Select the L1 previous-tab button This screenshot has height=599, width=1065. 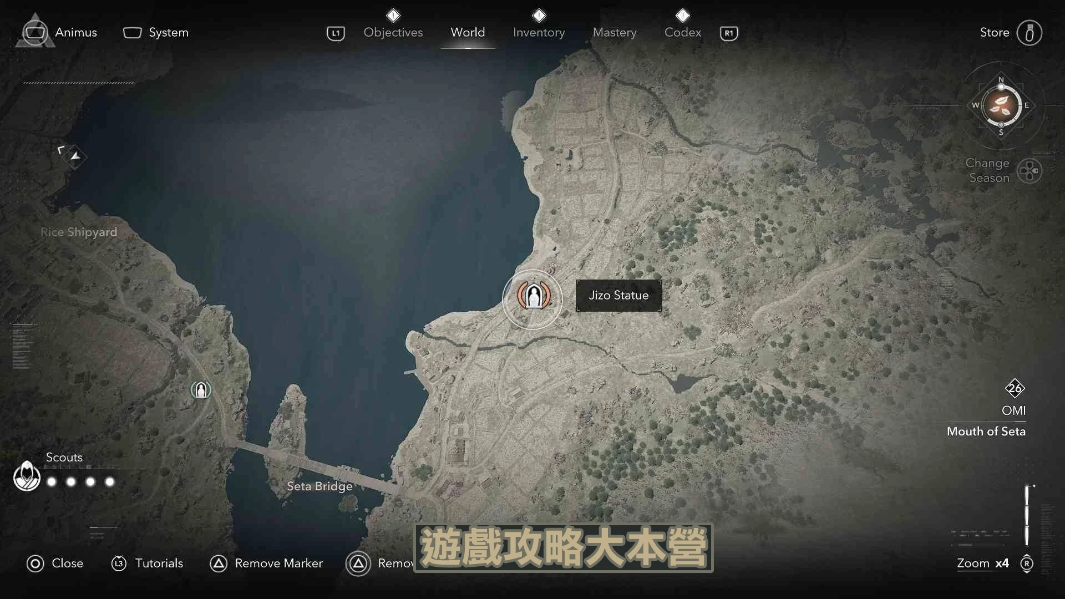coord(336,33)
